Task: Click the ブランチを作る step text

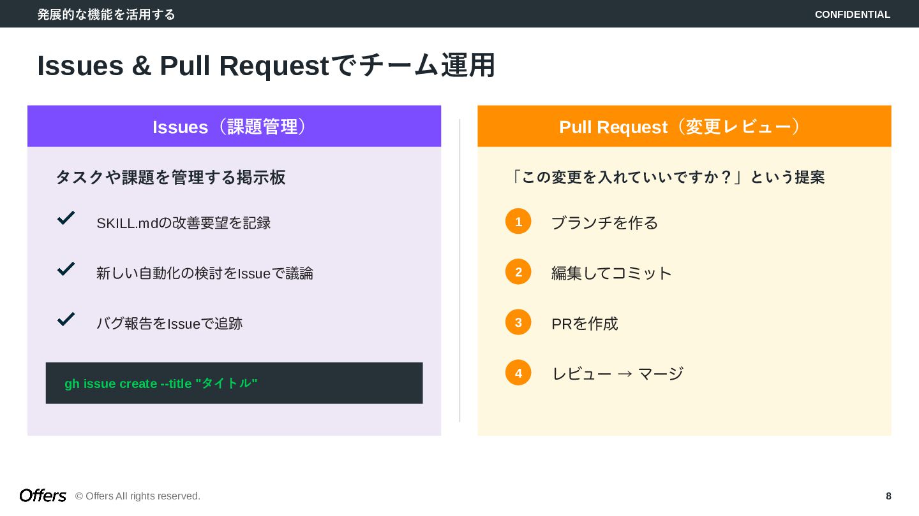Action: [x=604, y=223]
